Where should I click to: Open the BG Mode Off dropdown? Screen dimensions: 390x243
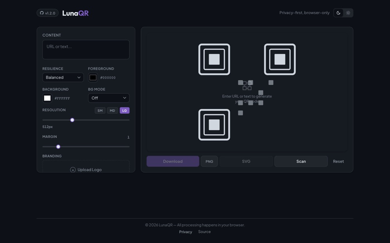click(x=109, y=98)
